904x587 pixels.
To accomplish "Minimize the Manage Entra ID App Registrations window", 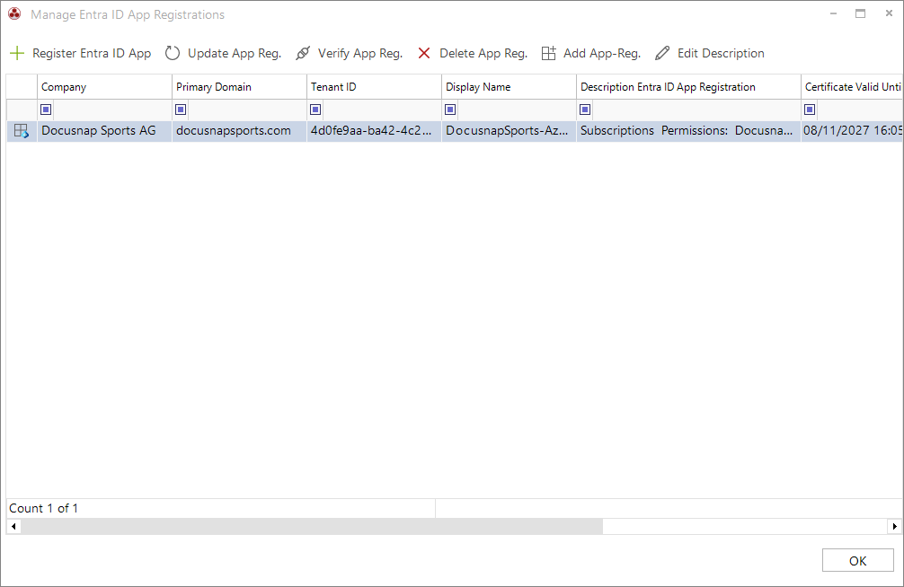I will click(833, 13).
